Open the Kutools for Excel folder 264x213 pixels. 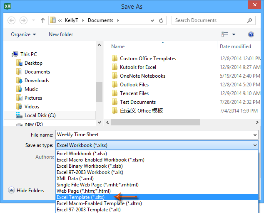click(x=138, y=67)
